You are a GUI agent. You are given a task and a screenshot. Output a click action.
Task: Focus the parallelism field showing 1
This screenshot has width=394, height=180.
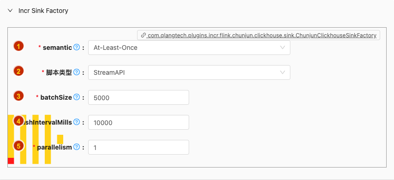(138, 147)
